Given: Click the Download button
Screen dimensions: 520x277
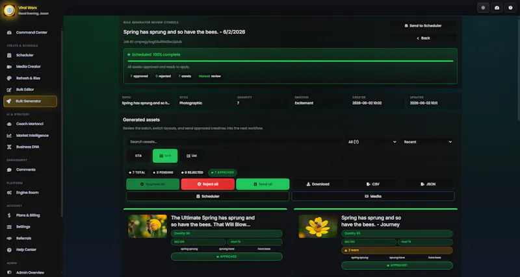Looking at the screenshot, I should (318, 184).
